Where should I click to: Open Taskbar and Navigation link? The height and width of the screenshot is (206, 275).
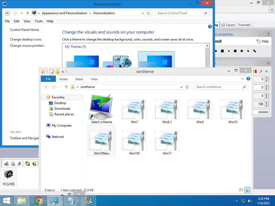pyautogui.click(x=24, y=138)
